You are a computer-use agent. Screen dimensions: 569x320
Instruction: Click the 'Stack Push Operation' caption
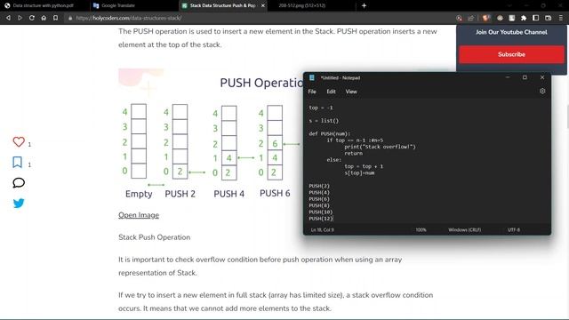coord(154,237)
